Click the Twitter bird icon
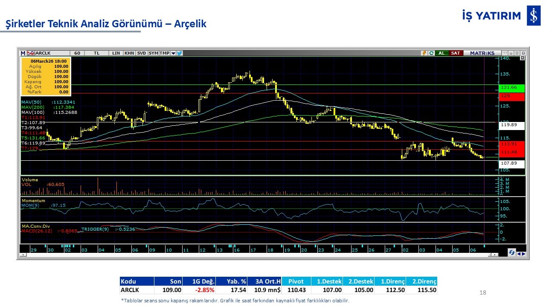 tap(180, 53)
